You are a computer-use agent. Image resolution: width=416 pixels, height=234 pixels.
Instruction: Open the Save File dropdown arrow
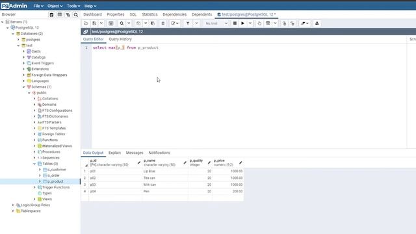pyautogui.click(x=101, y=23)
